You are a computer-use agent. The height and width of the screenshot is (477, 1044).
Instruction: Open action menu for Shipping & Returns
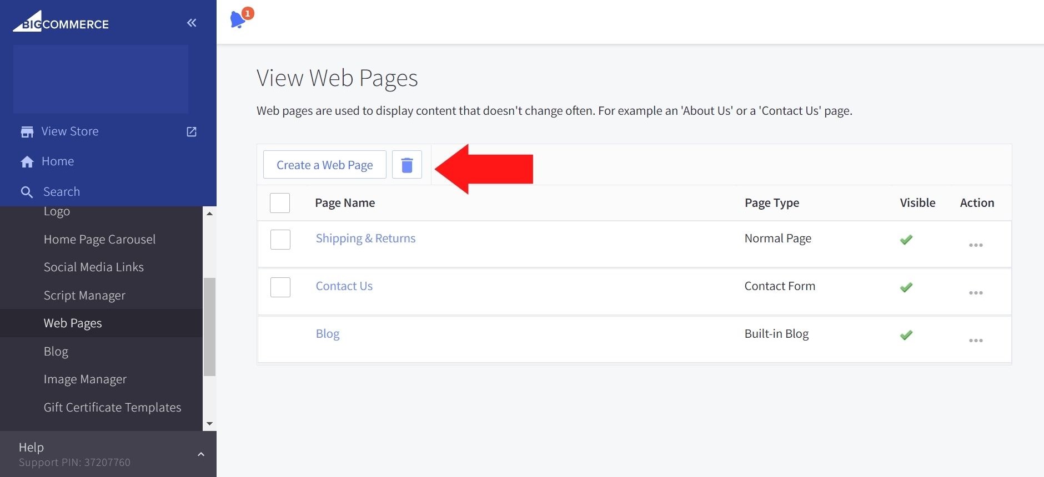pos(976,245)
